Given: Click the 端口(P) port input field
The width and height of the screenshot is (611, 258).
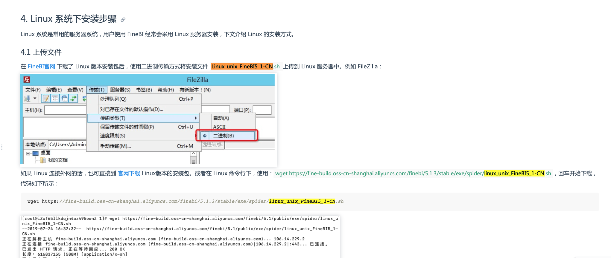Looking at the screenshot, I should (262, 110).
